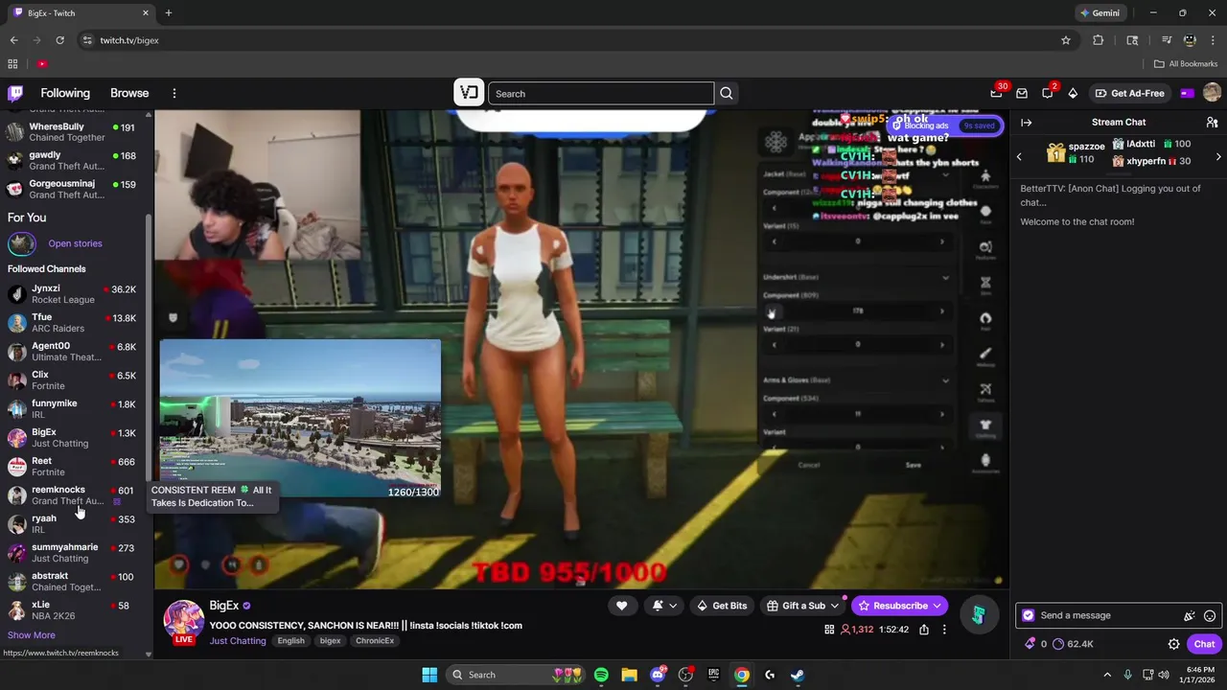
Task: Open stream more options dots below Resubscribe
Action: 944,630
